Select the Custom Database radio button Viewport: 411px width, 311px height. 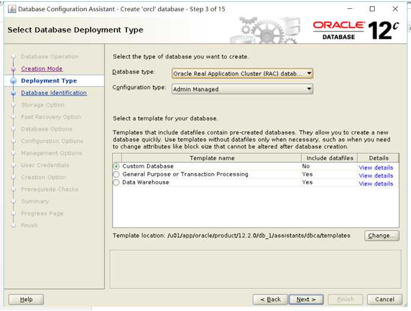[x=116, y=166]
